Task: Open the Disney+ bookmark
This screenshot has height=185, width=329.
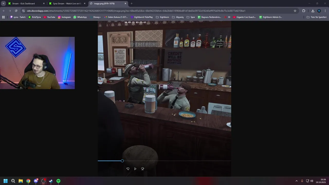Action: pyautogui.click(x=95, y=17)
